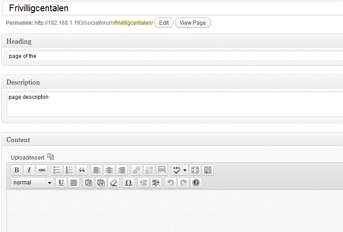This screenshot has height=232, width=343.
Task: Paste from Word
Action: click(x=101, y=183)
